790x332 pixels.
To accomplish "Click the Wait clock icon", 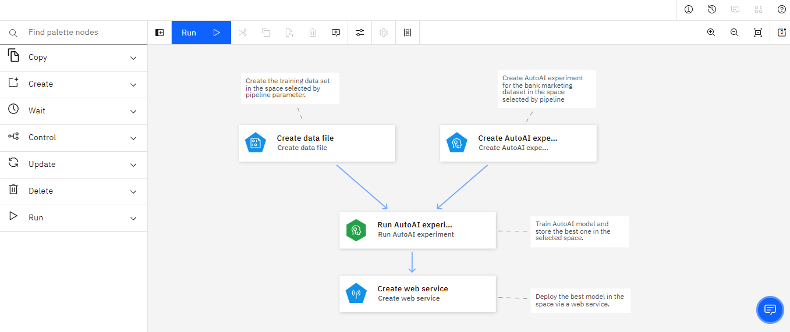I will (13, 109).
